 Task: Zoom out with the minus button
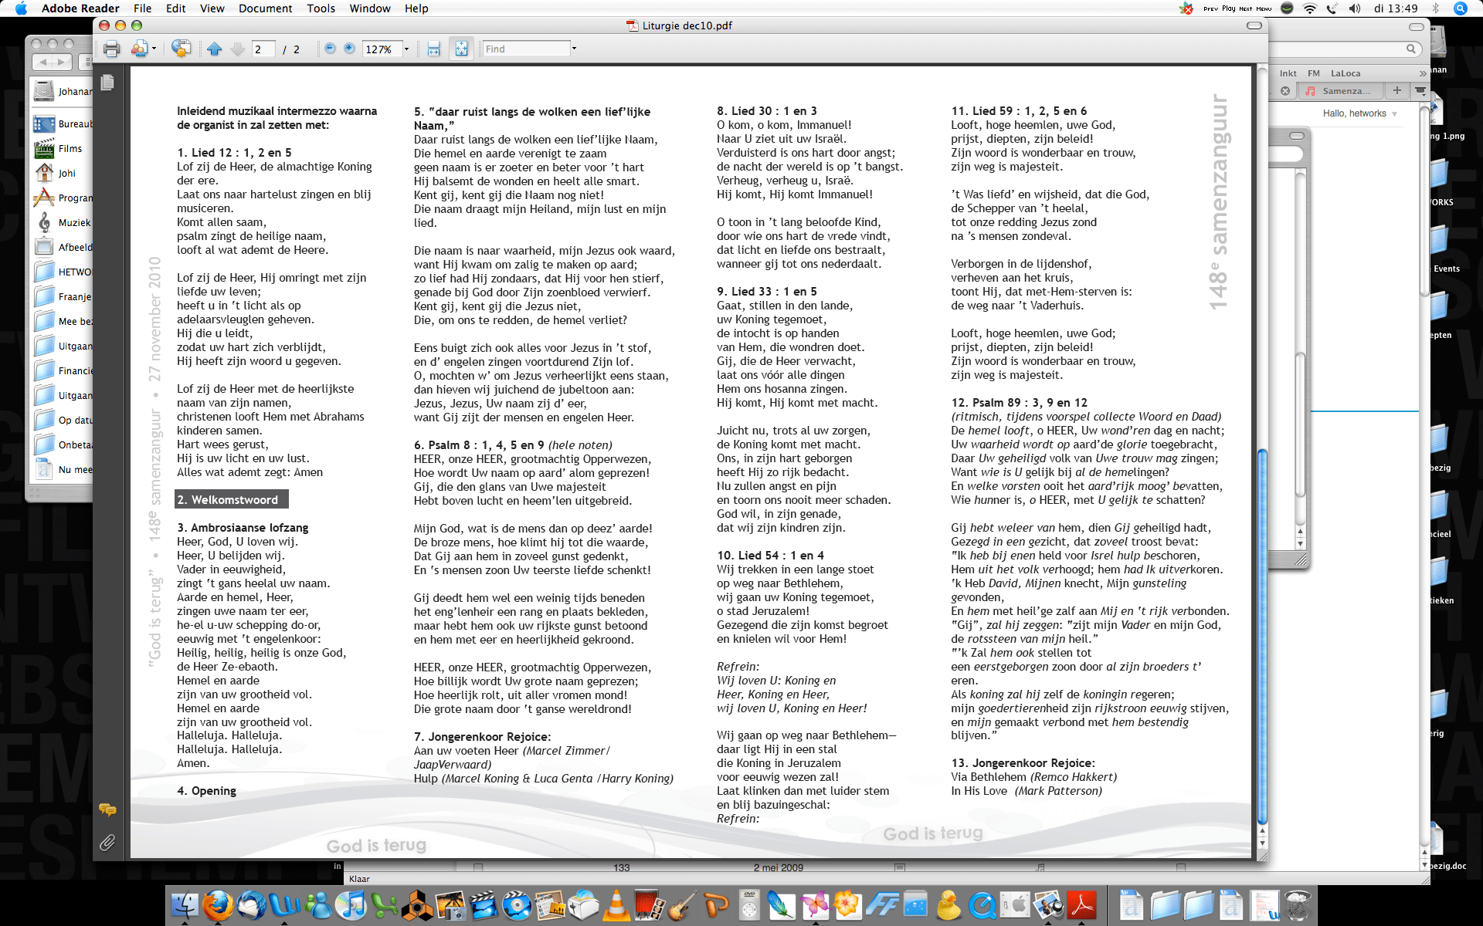pos(330,49)
